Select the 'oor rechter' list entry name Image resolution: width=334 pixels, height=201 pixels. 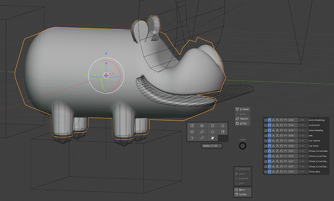(x=315, y=140)
